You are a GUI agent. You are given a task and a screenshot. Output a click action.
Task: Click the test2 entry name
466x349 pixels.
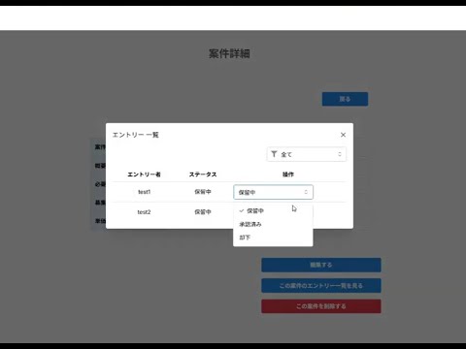(144, 212)
